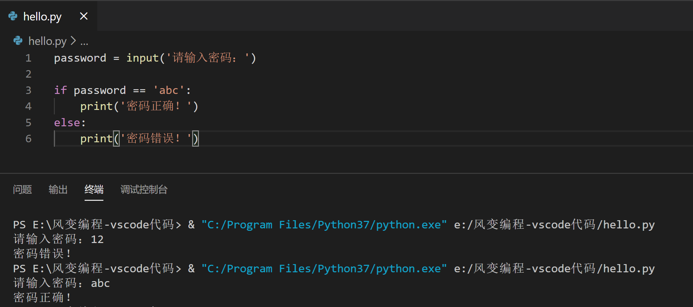Click the Python icon in the breadcrumb

tap(18, 41)
